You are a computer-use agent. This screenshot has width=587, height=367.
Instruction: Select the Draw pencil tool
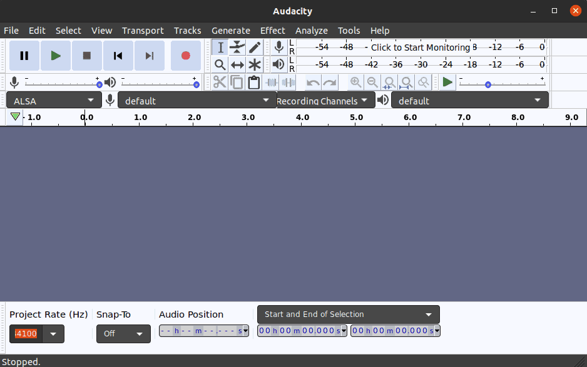255,48
